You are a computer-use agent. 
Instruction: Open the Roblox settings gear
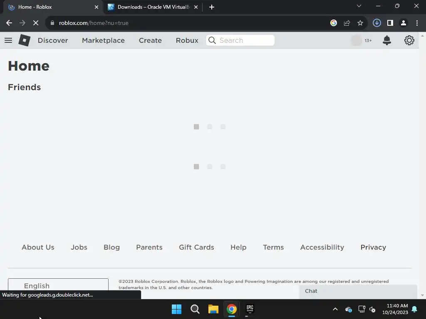coord(409,40)
